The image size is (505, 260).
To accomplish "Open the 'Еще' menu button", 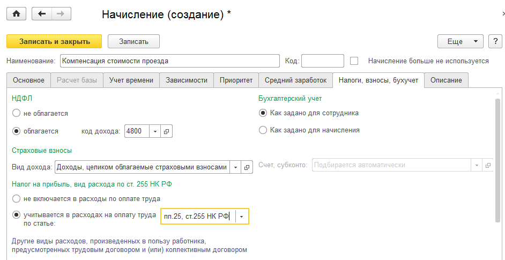I will pos(461,41).
